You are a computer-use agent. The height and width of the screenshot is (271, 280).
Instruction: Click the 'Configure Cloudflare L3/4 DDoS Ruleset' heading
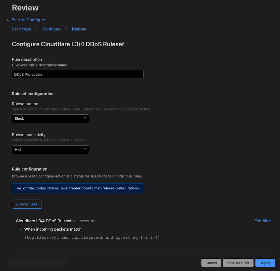tap(68, 44)
